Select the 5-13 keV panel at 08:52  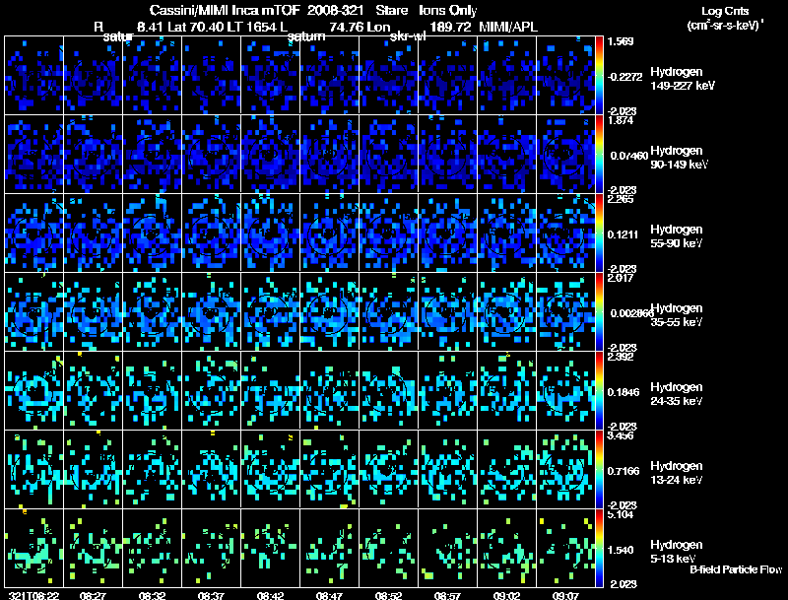(388, 549)
